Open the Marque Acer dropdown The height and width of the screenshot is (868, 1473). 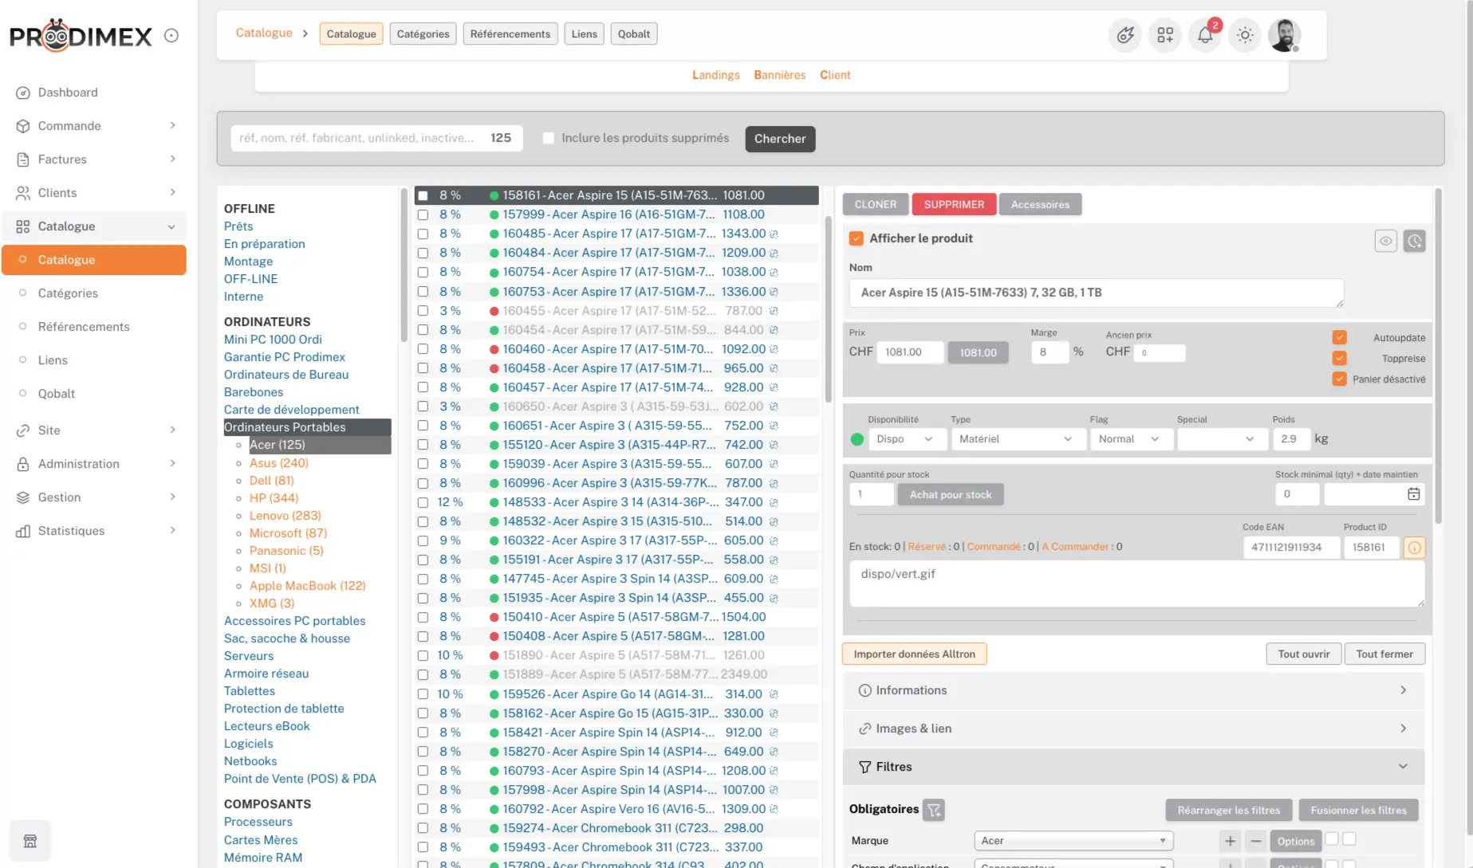[x=1073, y=841]
